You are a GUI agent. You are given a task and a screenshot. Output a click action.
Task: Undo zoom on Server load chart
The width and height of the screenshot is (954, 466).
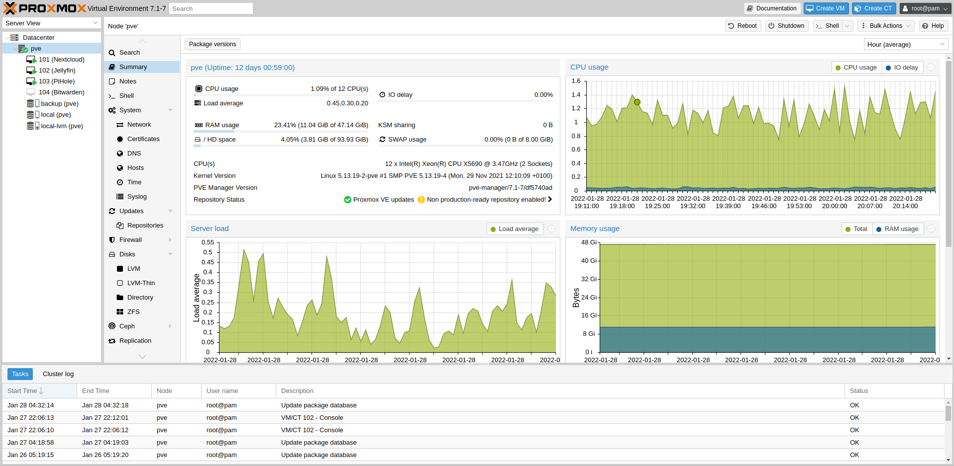click(x=551, y=229)
